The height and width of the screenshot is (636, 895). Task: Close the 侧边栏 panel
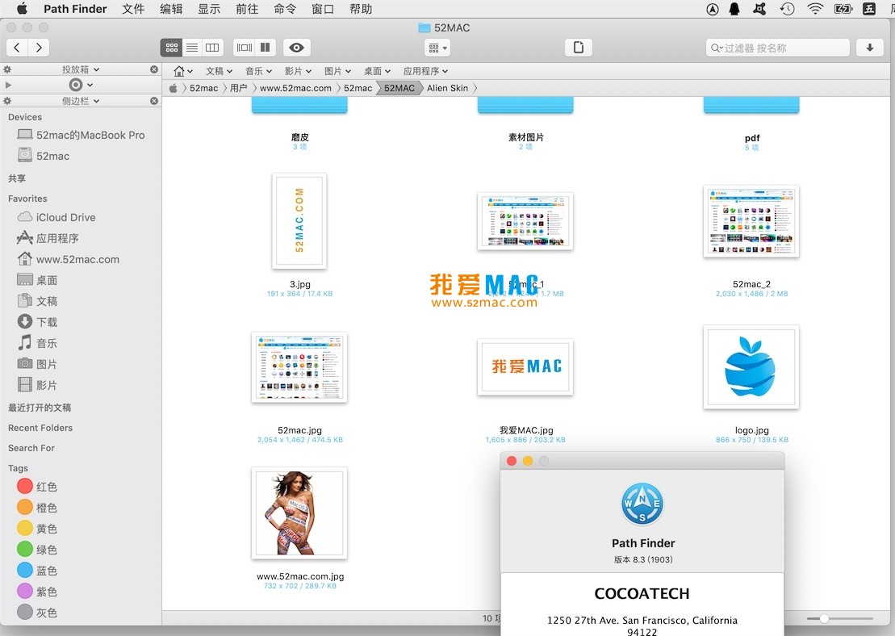click(x=154, y=100)
